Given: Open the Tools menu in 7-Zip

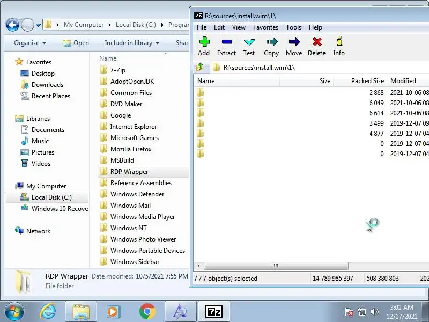Looking at the screenshot, I should [x=293, y=27].
